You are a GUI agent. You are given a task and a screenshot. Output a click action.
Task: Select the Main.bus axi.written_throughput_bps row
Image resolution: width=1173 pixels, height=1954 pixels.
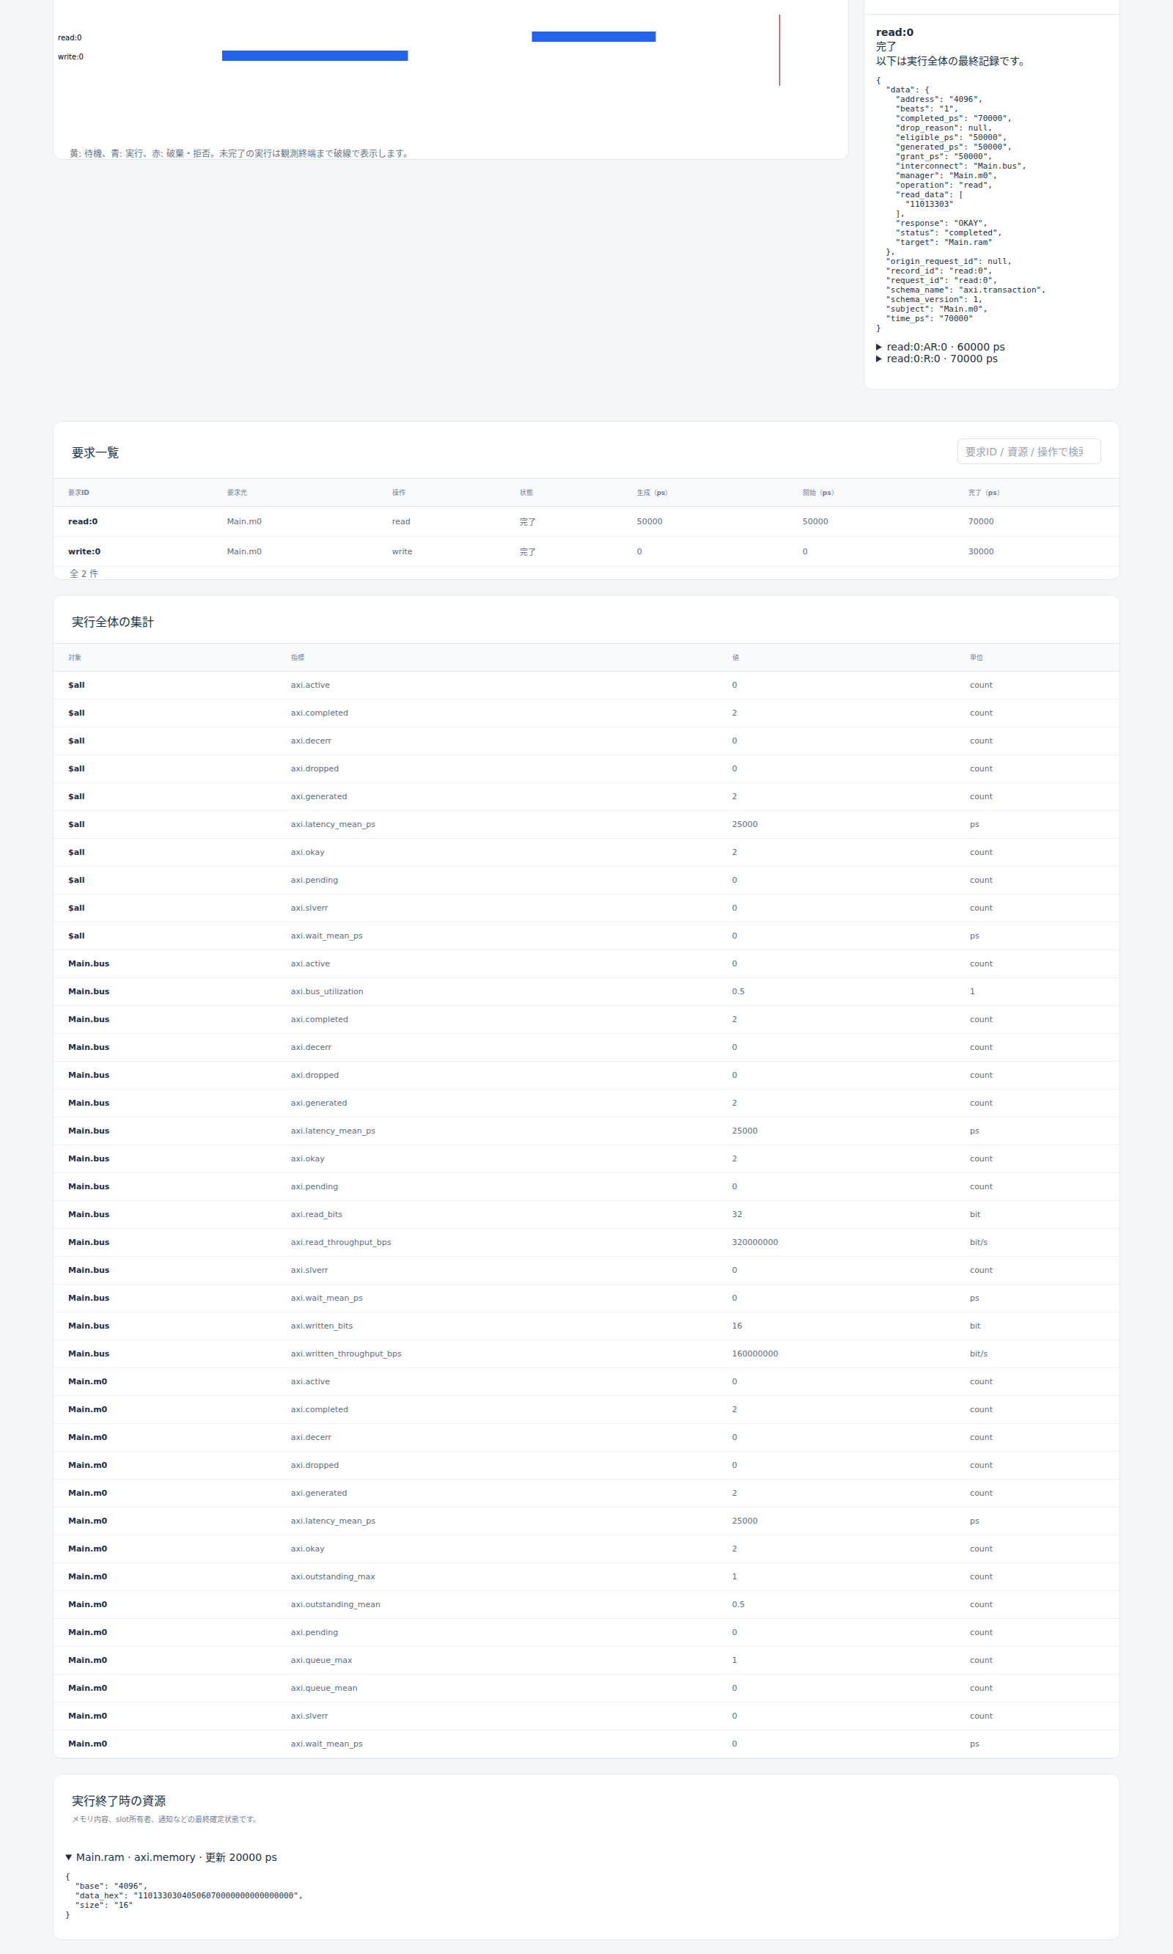586,1354
